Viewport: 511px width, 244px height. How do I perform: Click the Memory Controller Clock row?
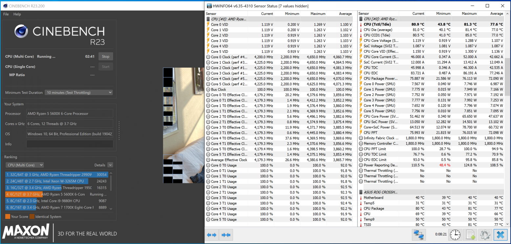(431, 144)
